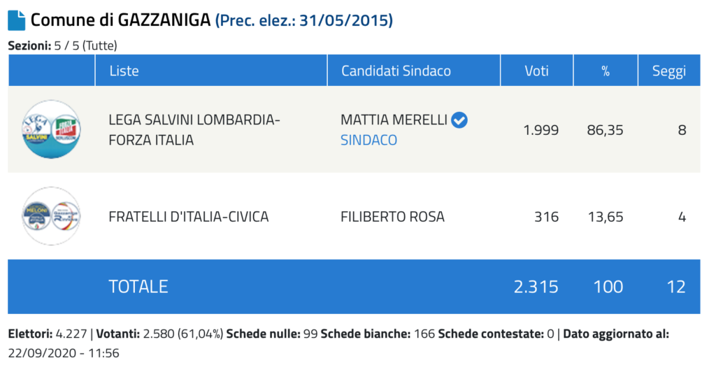Select the FRATELLI D'ITALIA-CIVICA list name
The width and height of the screenshot is (716, 379).
click(x=189, y=217)
